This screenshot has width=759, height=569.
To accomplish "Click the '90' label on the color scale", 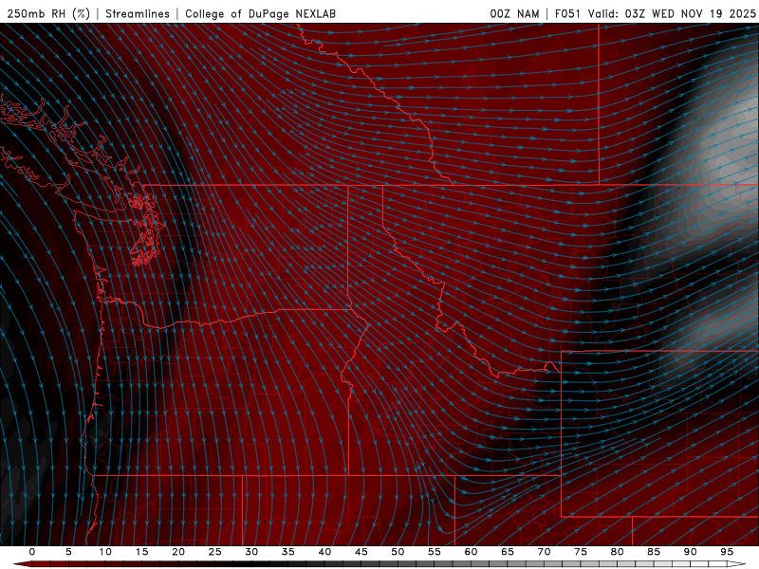I will click(690, 552).
